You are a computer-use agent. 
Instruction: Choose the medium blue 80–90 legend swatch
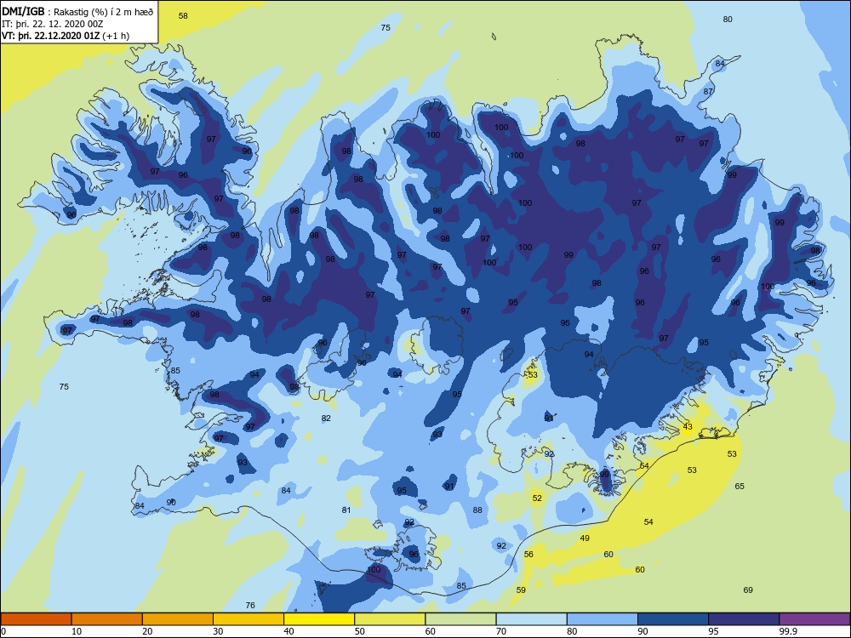click(603, 619)
